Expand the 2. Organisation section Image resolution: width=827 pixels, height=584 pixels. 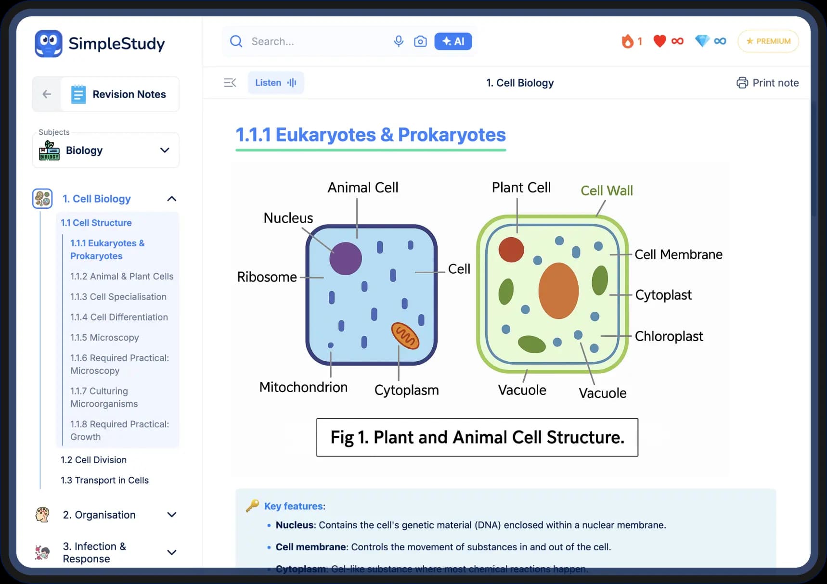point(171,515)
